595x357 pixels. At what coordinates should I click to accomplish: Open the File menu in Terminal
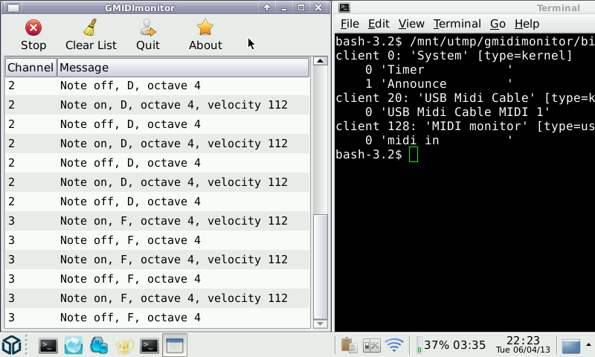tap(350, 24)
